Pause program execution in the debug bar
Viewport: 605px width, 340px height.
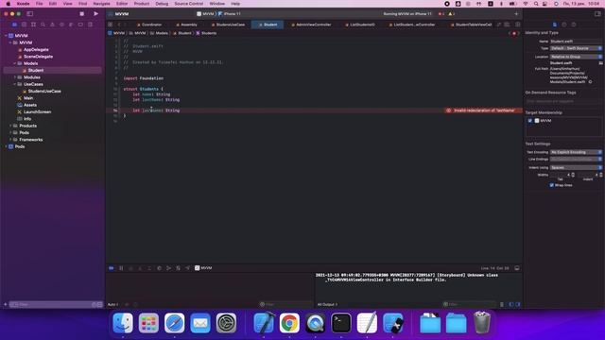121,268
